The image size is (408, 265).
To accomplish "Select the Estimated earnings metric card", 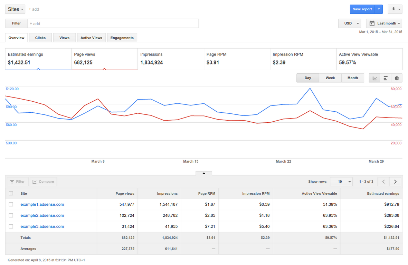I will click(38, 59).
